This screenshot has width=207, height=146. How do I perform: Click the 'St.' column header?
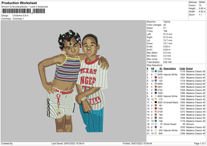(x=161, y=69)
